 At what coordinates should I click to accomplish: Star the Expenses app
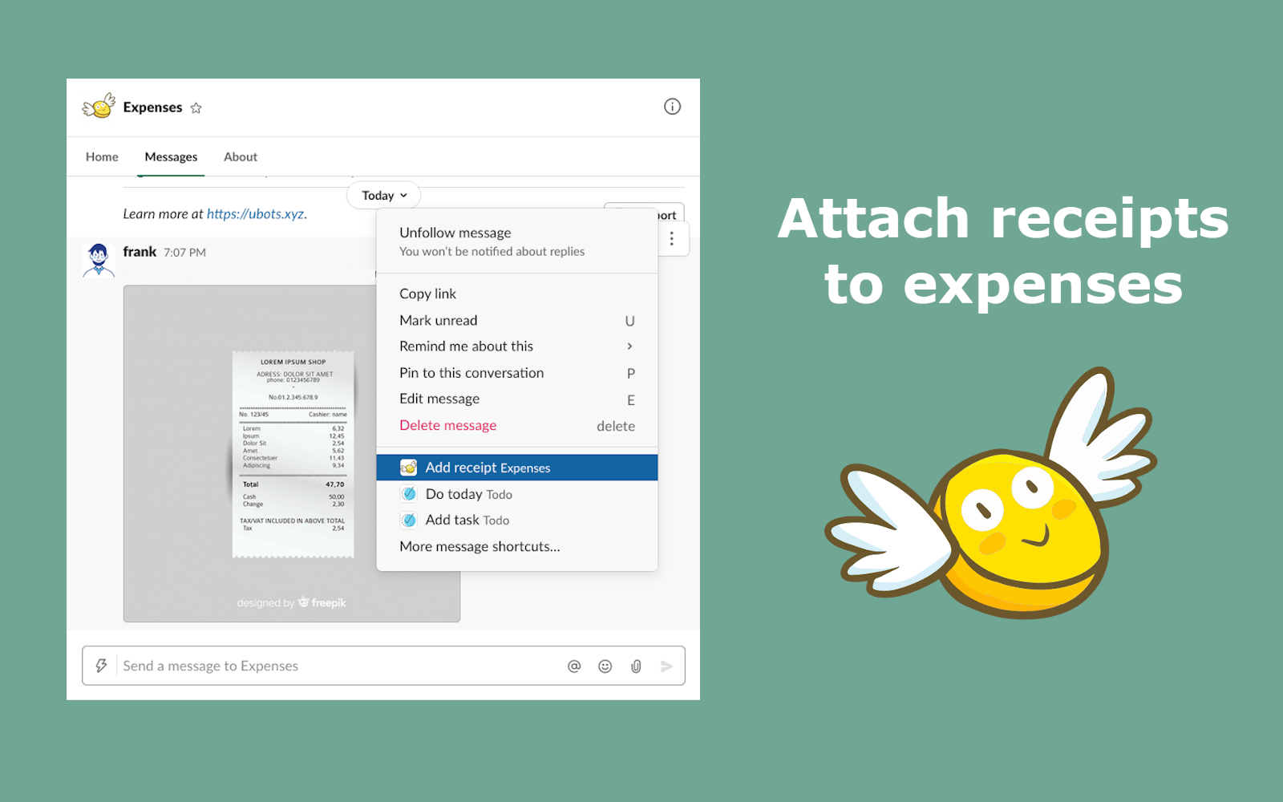(196, 107)
